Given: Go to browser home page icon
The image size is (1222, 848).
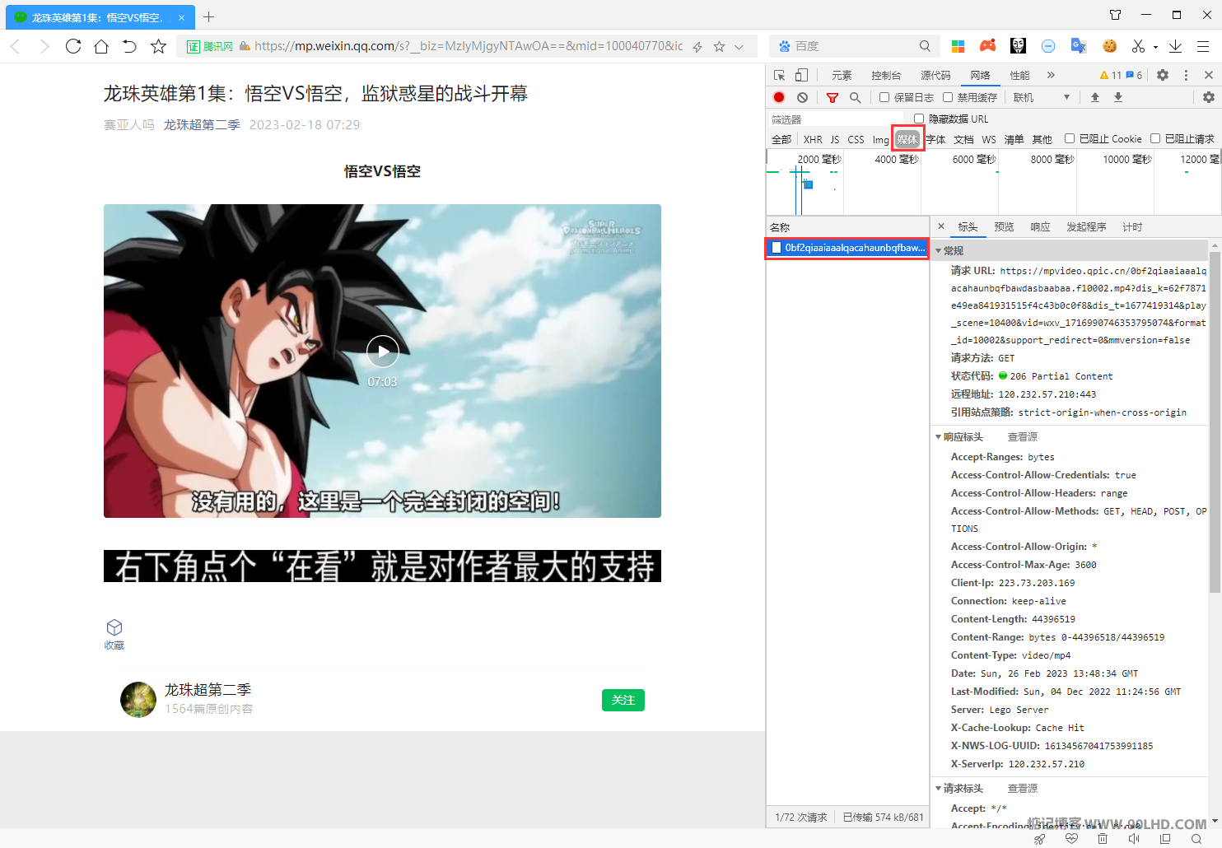Looking at the screenshot, I should pyautogui.click(x=101, y=46).
